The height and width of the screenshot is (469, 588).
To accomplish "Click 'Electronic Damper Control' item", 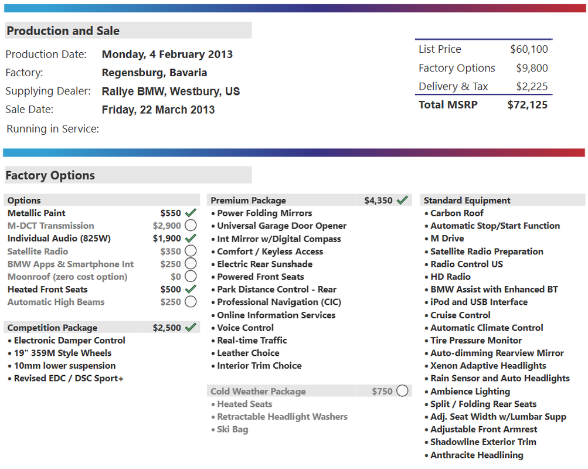I will (69, 341).
